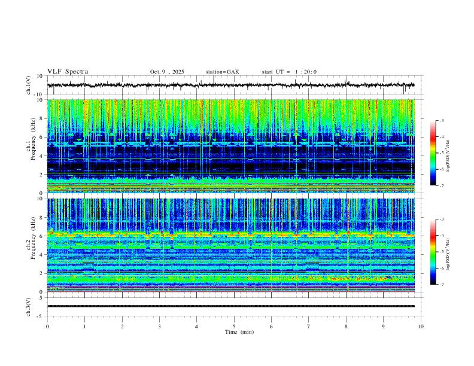Click the time-axis tick label "10"

pos(421,327)
